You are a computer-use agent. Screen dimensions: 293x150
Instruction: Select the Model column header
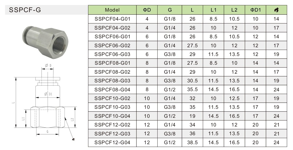(112, 10)
